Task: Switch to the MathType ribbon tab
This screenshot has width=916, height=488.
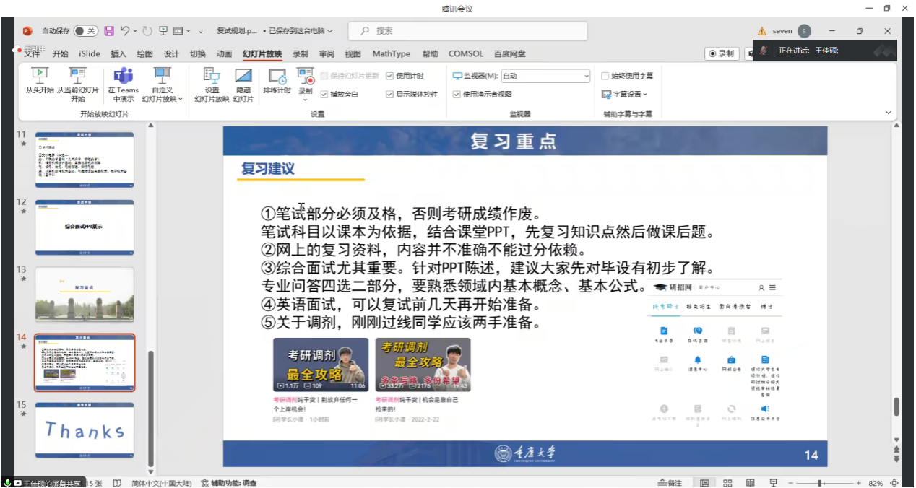Action: coord(391,53)
